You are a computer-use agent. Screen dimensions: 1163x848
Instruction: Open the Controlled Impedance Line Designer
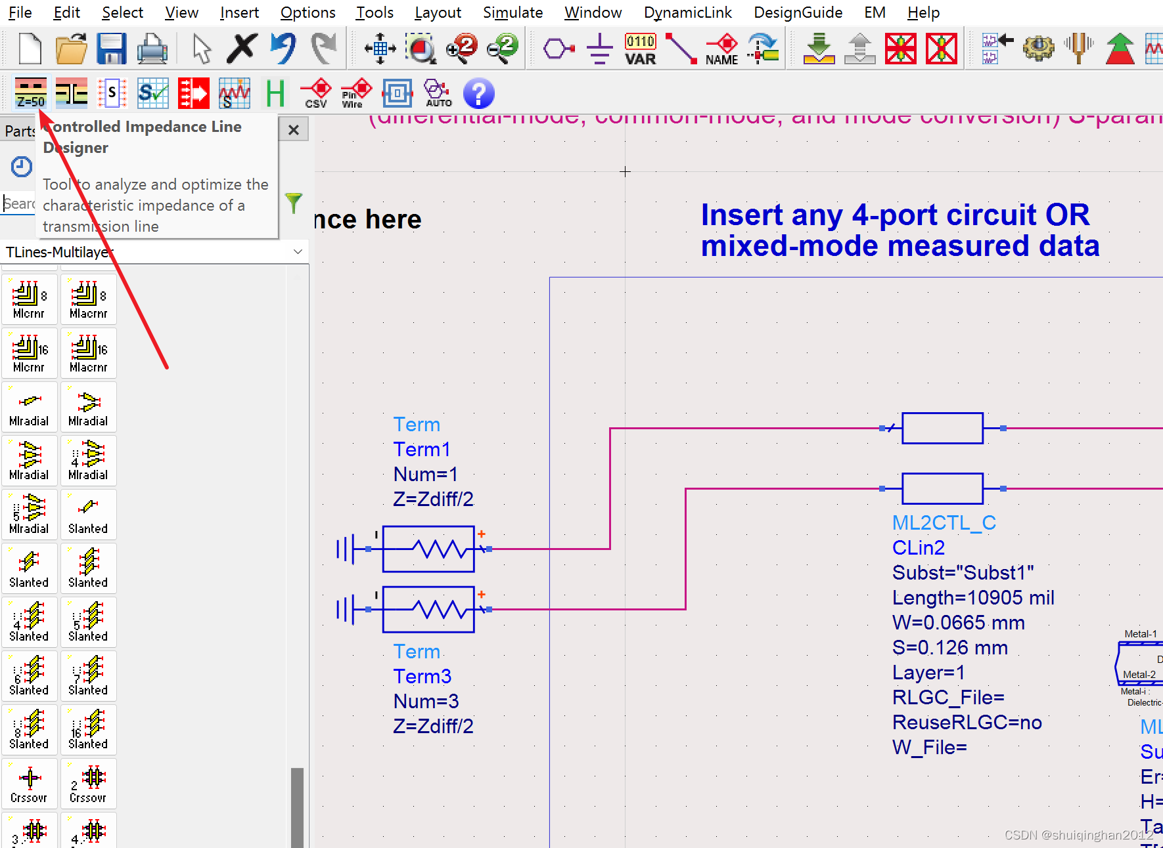(x=30, y=93)
